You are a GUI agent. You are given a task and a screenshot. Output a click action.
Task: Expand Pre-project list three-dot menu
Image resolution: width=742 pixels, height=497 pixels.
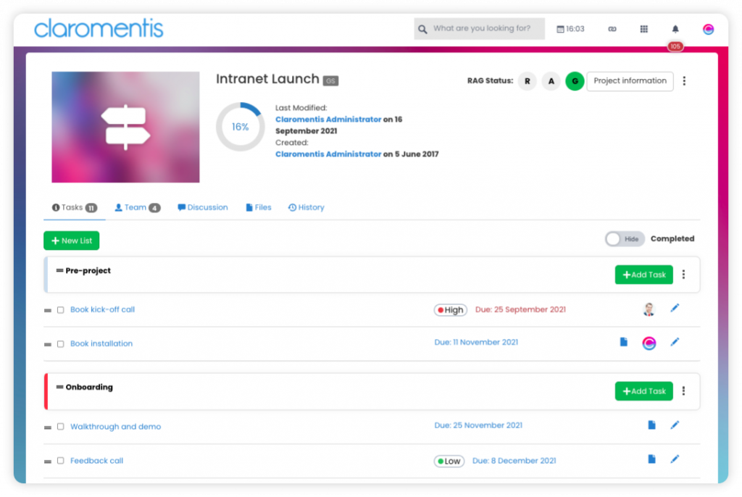coord(683,275)
